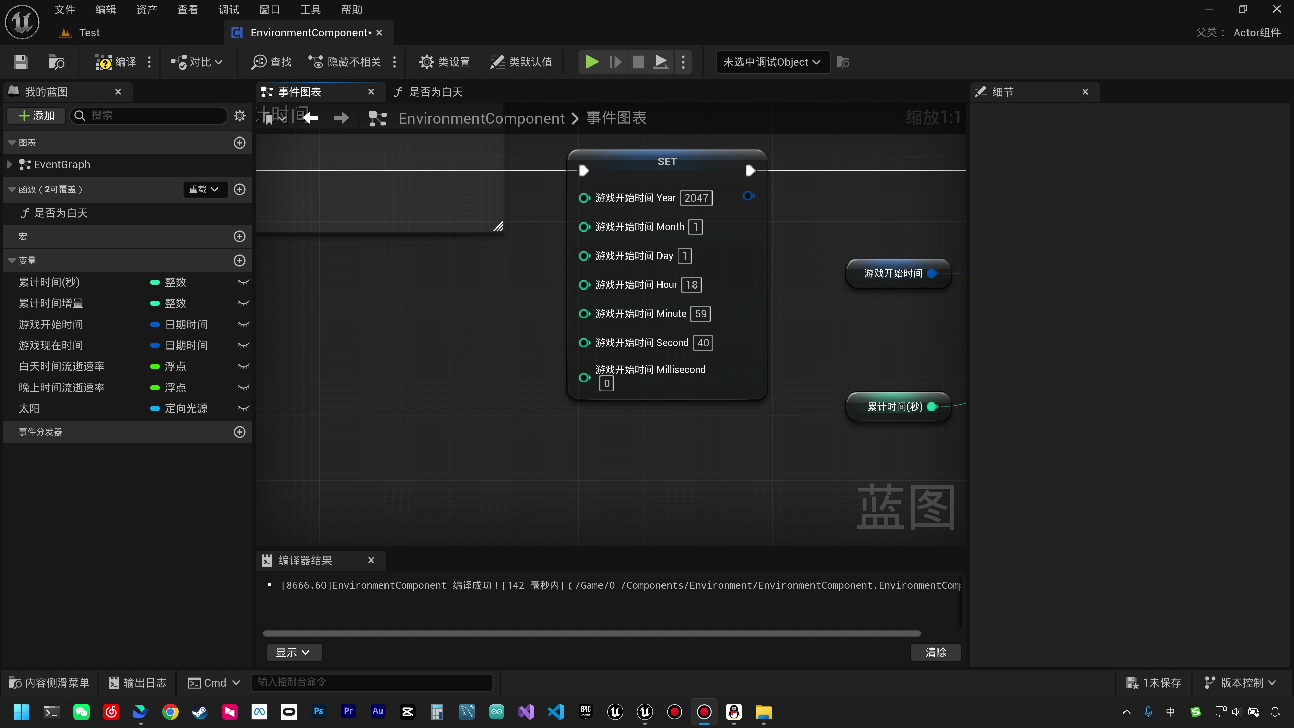This screenshot has height=728, width=1294.
Task: Open the 资产 menu
Action: (x=147, y=9)
